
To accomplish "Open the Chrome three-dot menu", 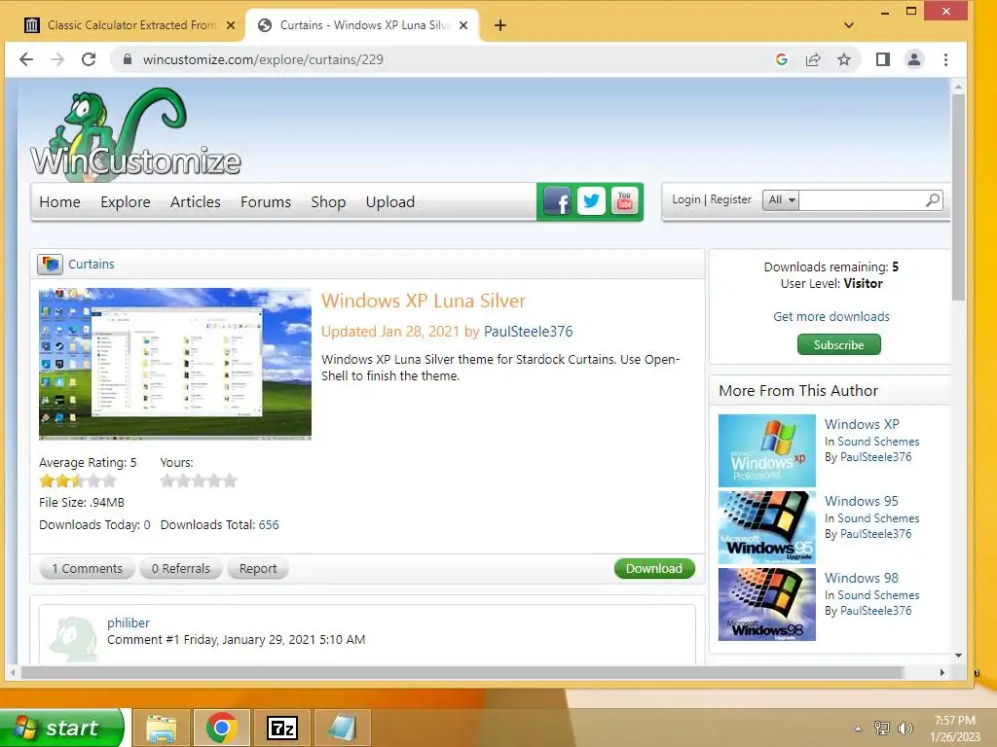I will click(946, 59).
